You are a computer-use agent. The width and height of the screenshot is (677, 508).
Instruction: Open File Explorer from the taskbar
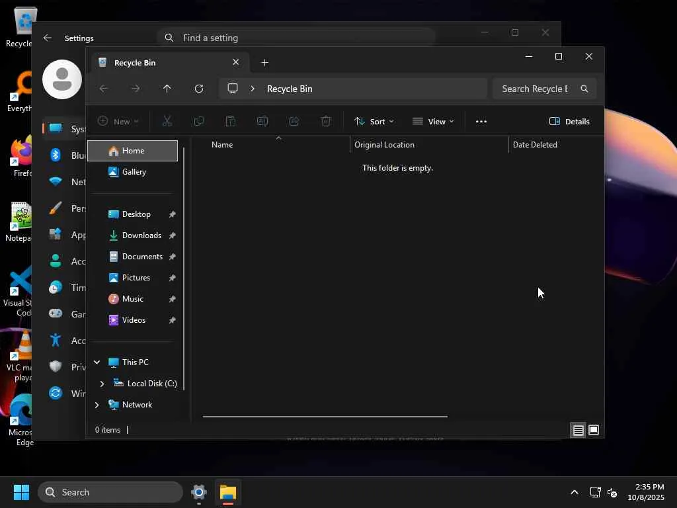pos(228,492)
